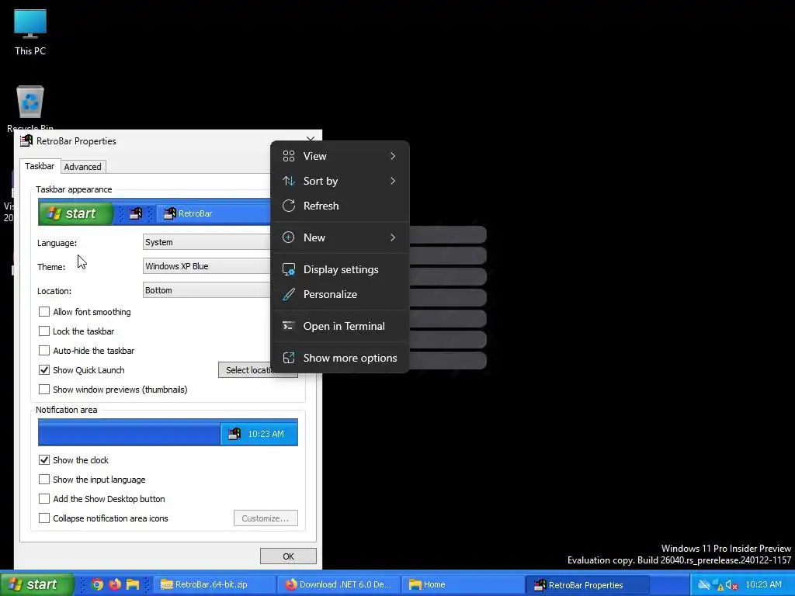Screen dimensions: 795x596
Task: Click the muted volume tray icon
Action: [x=731, y=585]
